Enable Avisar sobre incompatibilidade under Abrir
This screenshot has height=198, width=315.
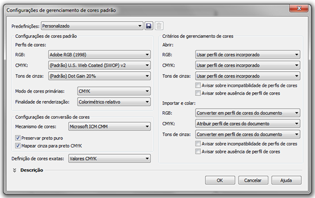198,86
